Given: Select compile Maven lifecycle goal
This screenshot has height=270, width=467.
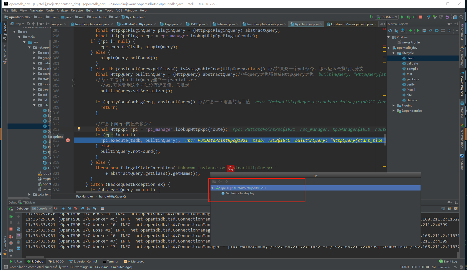Looking at the screenshot, I should (x=412, y=68).
